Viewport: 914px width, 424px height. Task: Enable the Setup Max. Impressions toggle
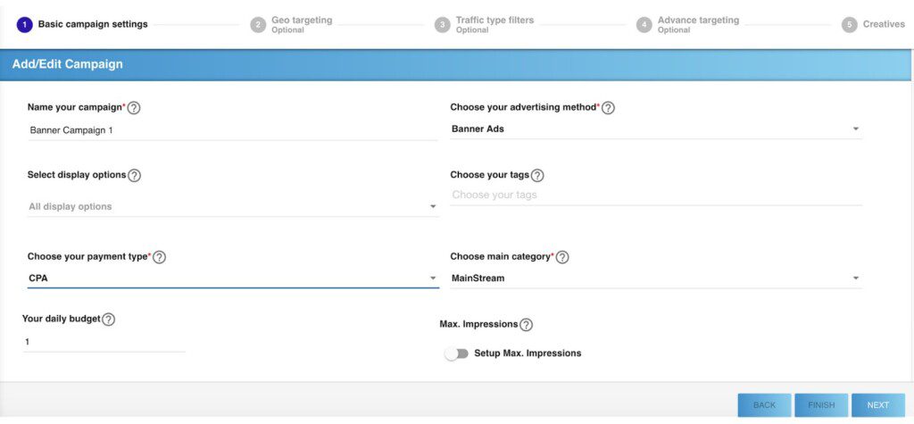click(x=457, y=353)
